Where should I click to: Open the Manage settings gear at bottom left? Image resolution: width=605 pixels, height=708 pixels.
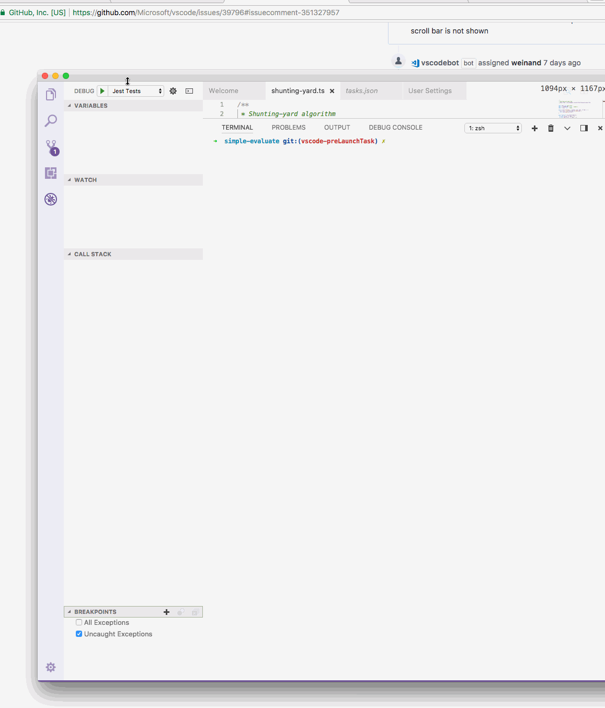tap(51, 667)
